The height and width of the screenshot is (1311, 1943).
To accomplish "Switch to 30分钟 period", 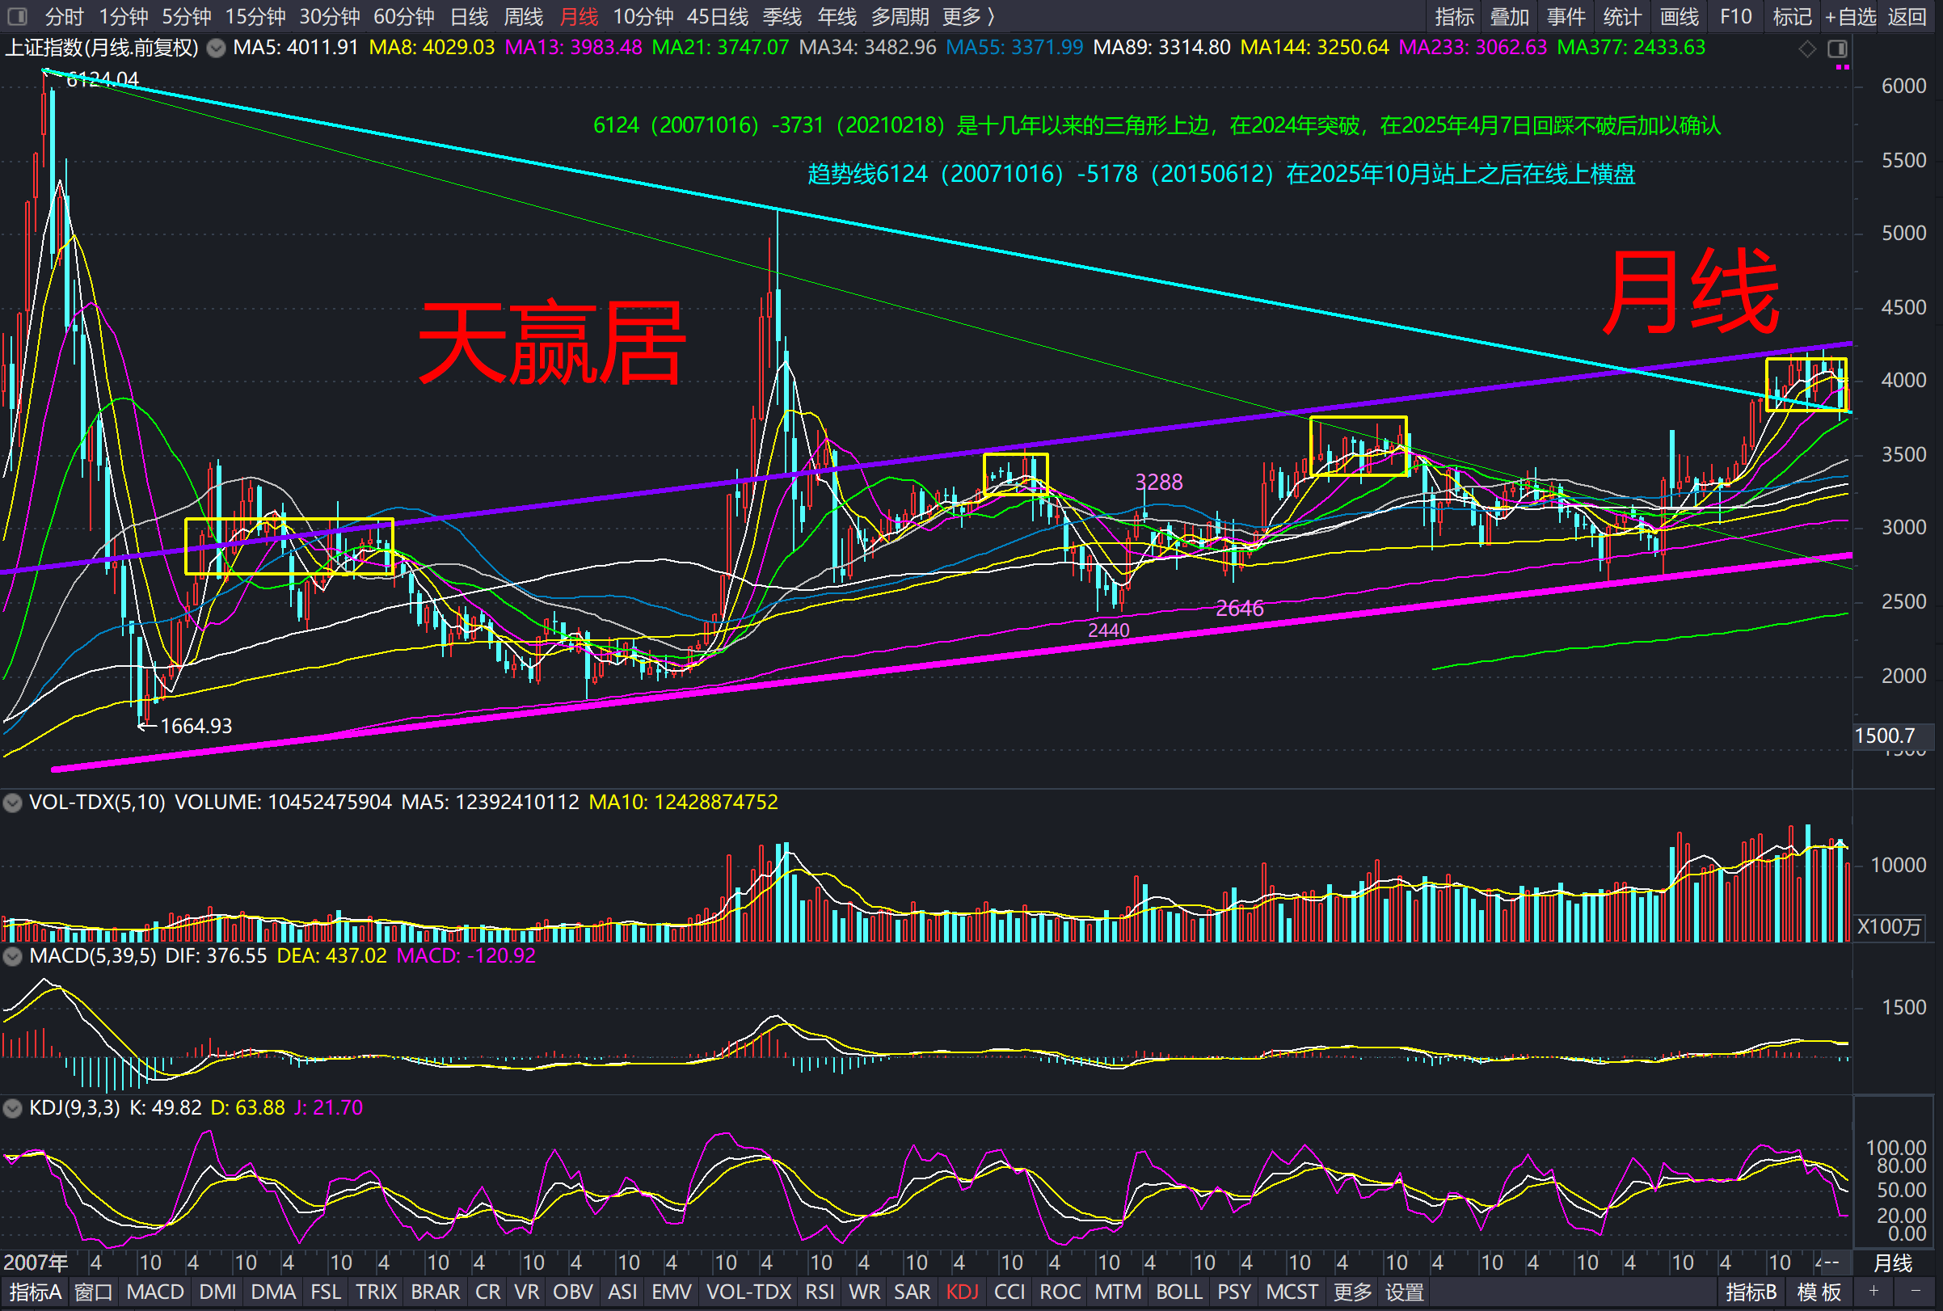I will 330,17.
